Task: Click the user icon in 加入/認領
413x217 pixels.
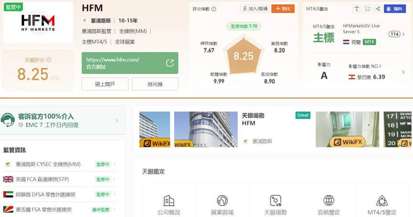Action: (x=244, y=9)
